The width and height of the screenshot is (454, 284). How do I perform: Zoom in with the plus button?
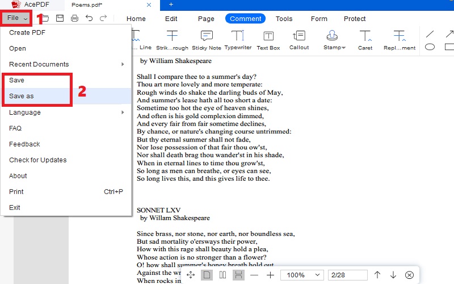[270, 275]
